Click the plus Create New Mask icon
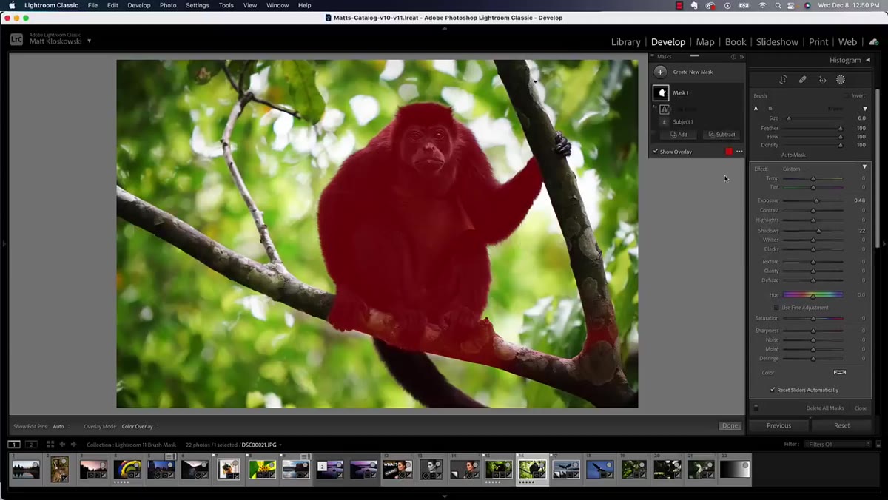 [660, 72]
